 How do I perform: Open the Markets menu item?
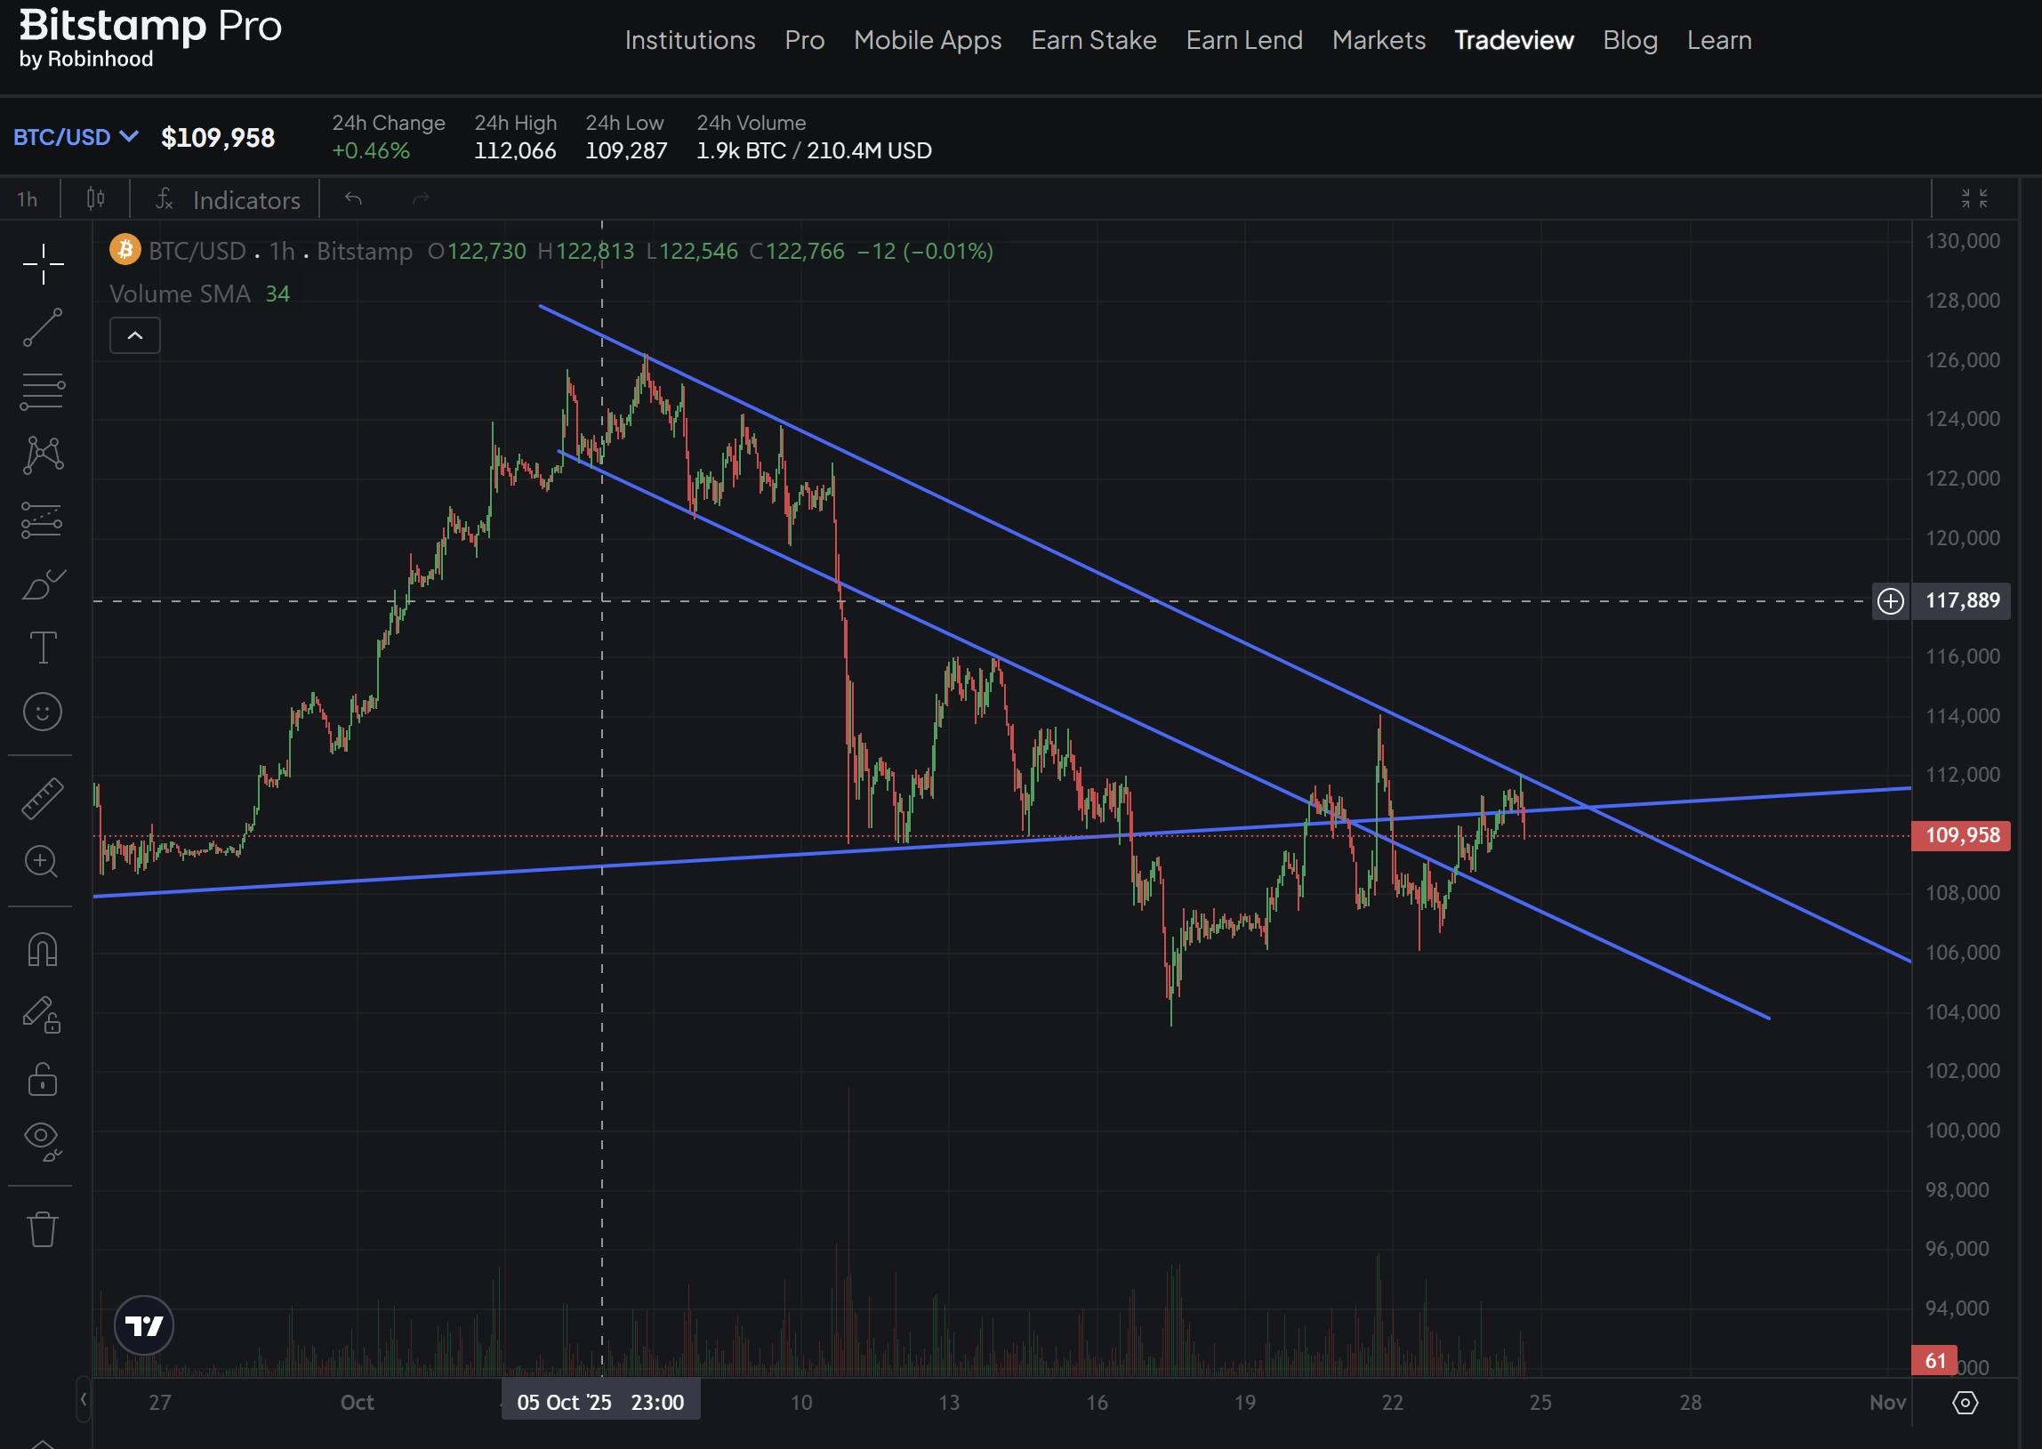pos(1379,40)
